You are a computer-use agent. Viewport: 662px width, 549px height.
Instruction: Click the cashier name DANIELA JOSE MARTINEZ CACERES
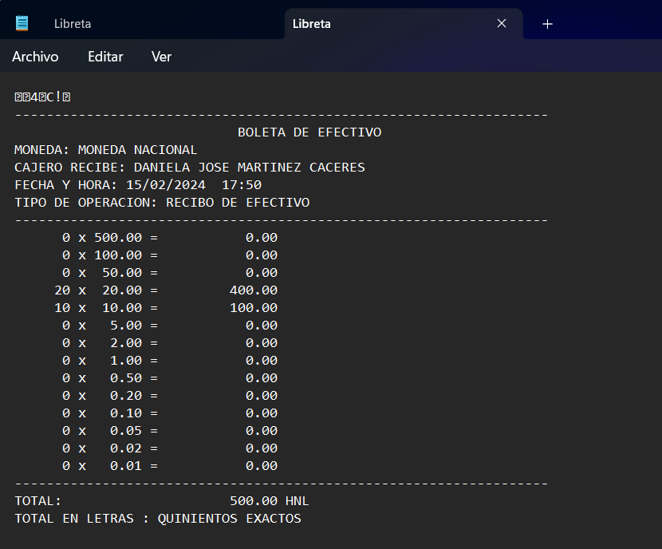[249, 168]
